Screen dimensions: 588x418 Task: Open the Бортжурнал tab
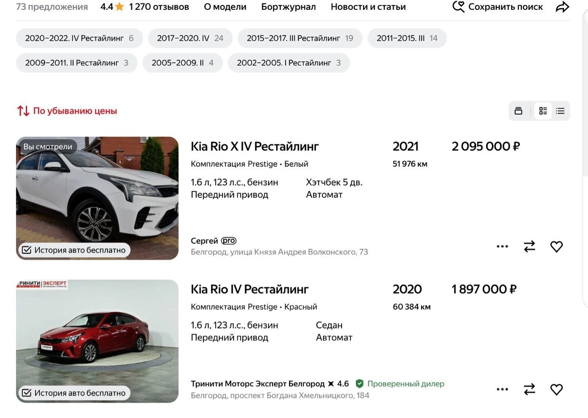[x=289, y=7]
